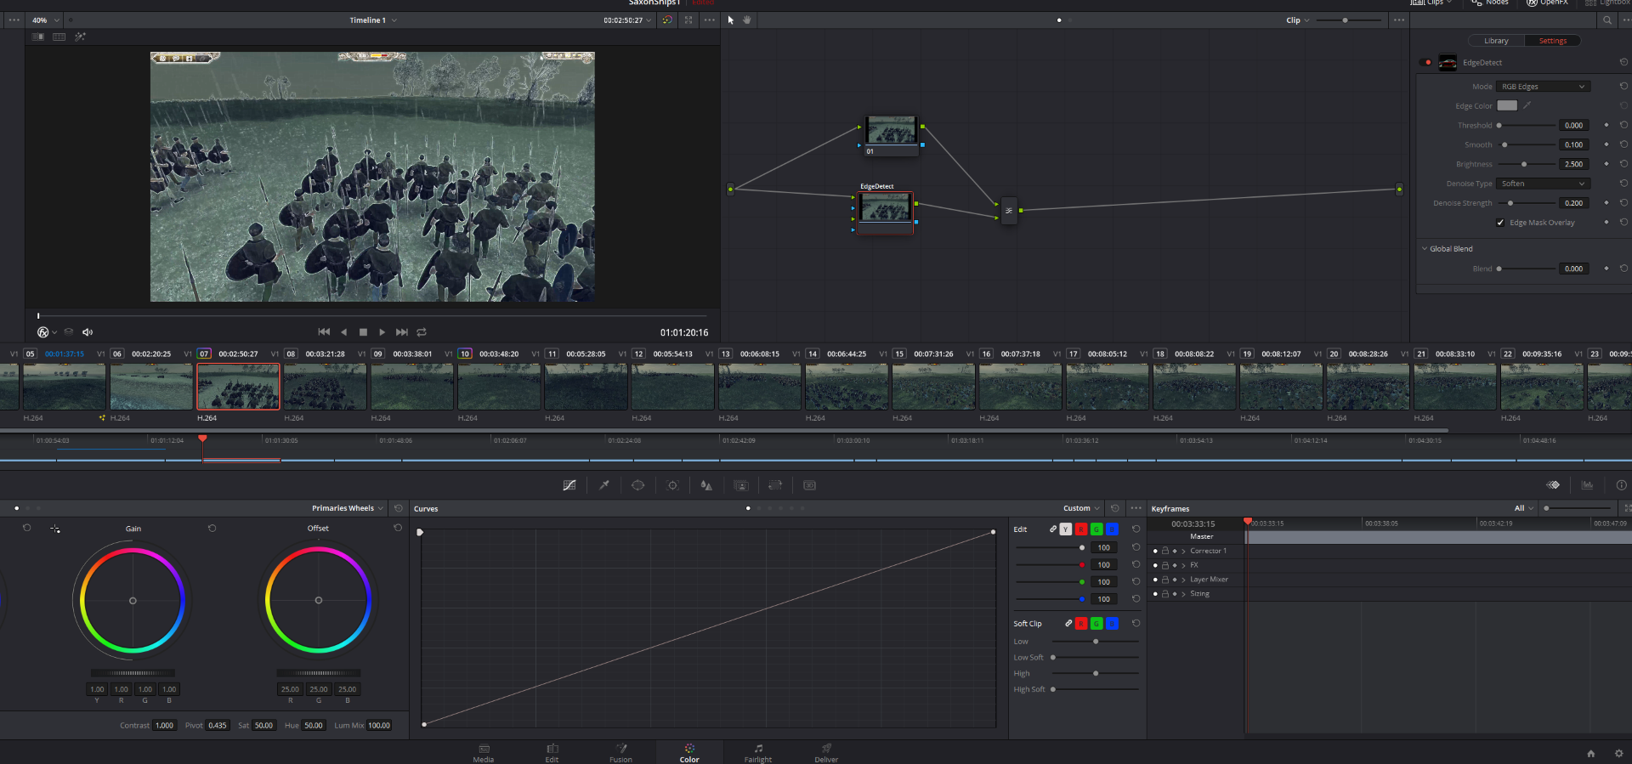1632x764 pixels.
Task: Lock the Corrector 1 keyframe track
Action: [1165, 551]
